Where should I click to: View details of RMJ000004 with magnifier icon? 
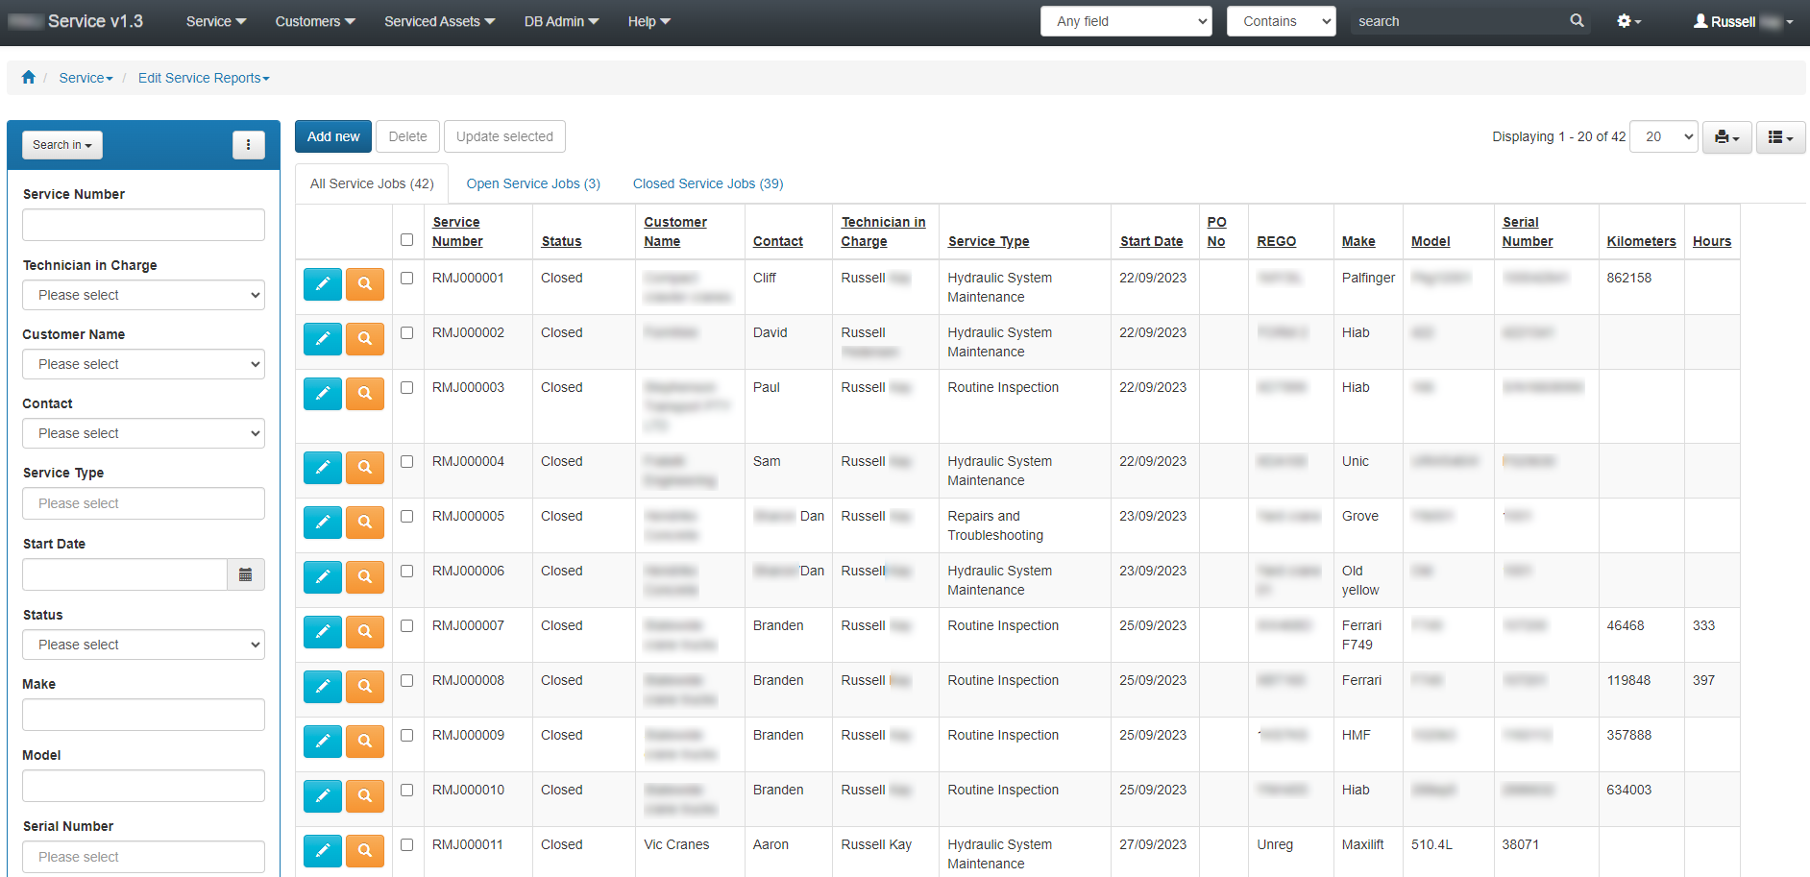(365, 467)
